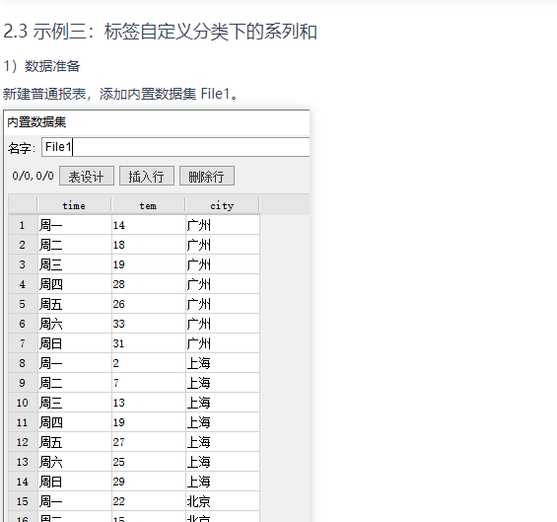Select row number 1 header
Viewport: 557px width, 522px height.
[x=23, y=225]
